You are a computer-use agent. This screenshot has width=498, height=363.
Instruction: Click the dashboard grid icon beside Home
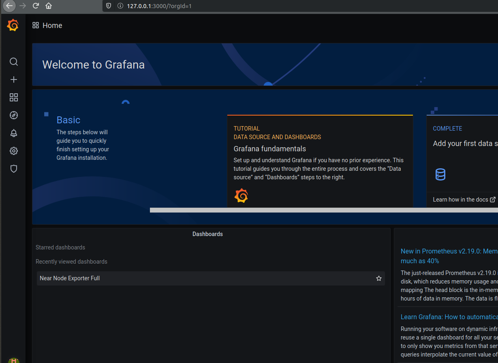click(x=36, y=25)
